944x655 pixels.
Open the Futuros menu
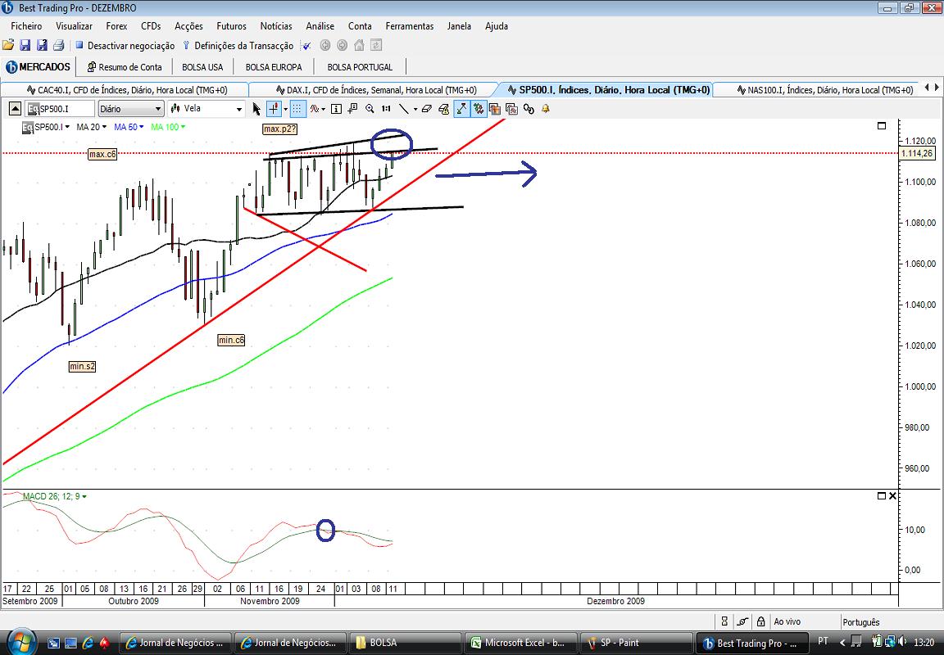coord(232,26)
